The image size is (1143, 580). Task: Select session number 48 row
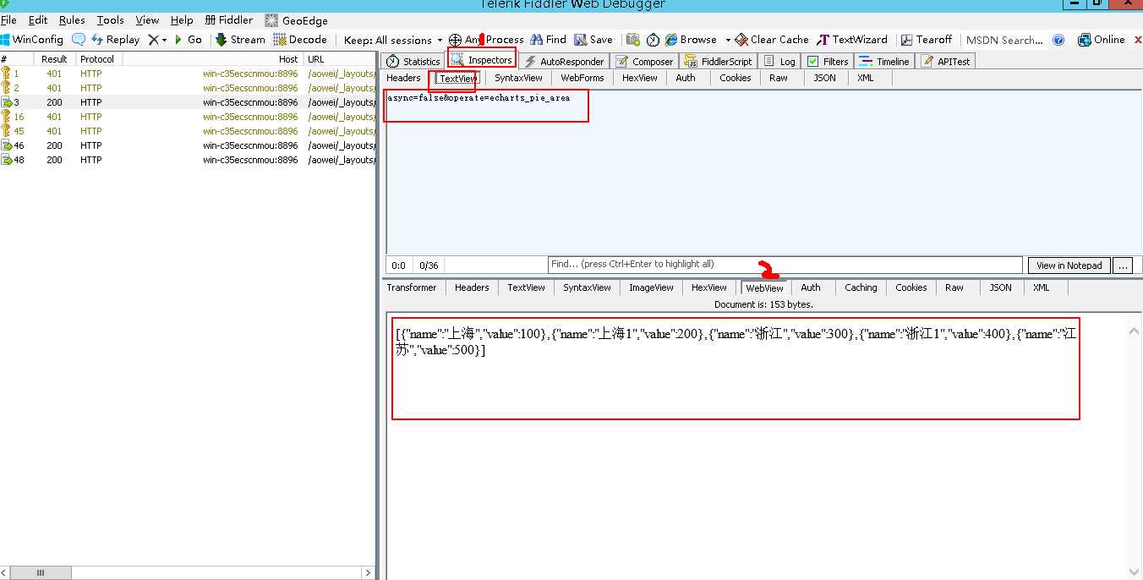(x=188, y=160)
